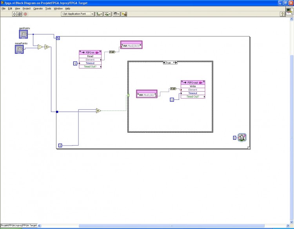Select the measPoints control terminal
294x229 pixels.
coord(19,49)
